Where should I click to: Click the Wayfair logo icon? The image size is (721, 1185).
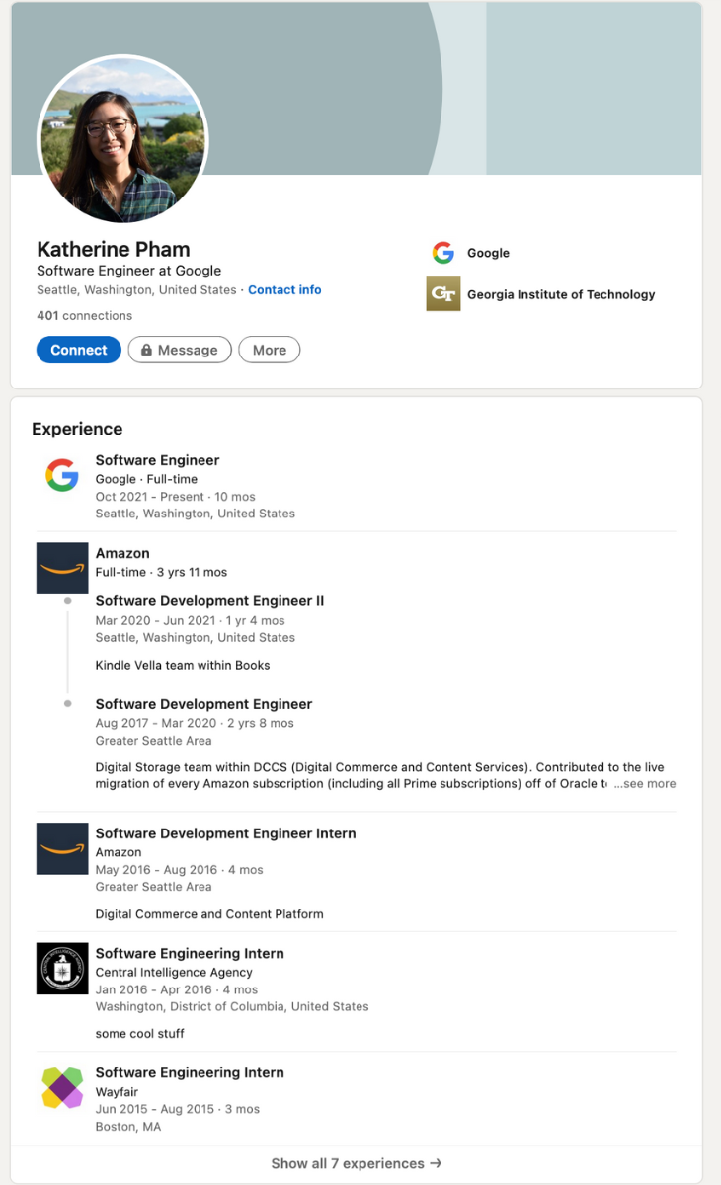(x=62, y=1087)
